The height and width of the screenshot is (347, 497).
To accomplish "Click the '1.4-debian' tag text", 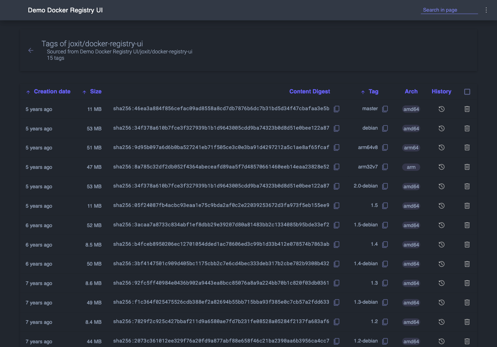I will click(366, 264).
